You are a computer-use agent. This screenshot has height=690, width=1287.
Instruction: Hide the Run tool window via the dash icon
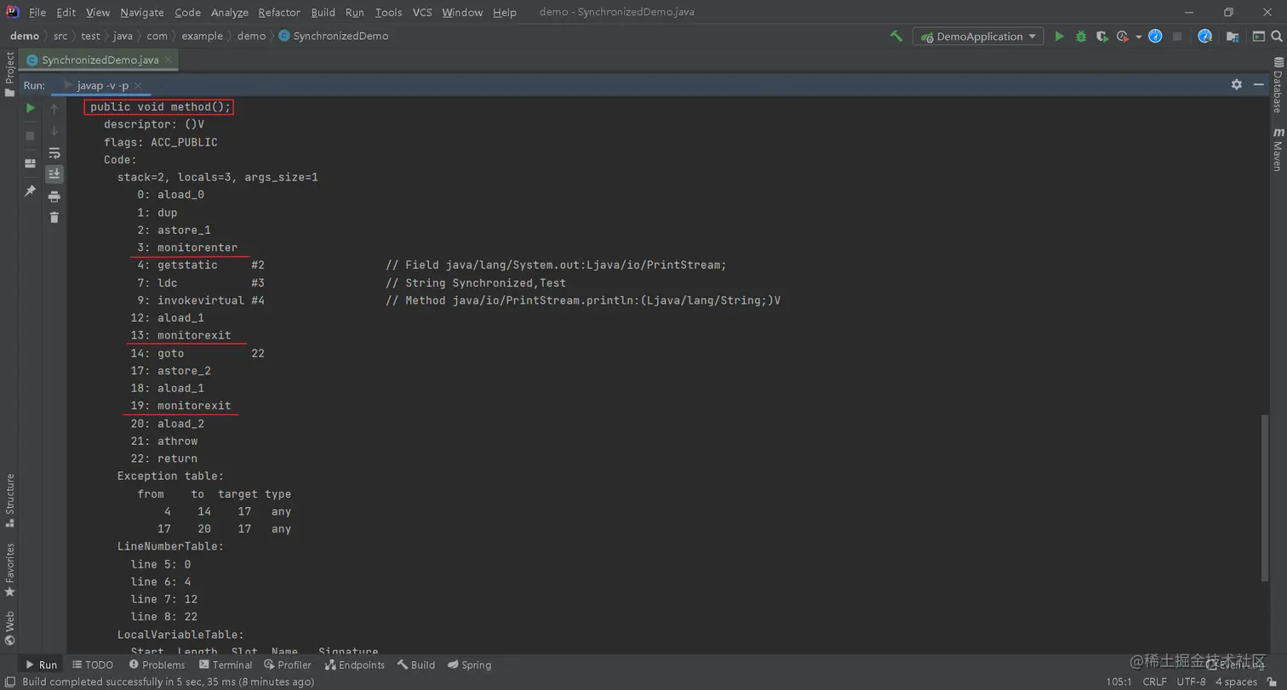coord(1259,84)
